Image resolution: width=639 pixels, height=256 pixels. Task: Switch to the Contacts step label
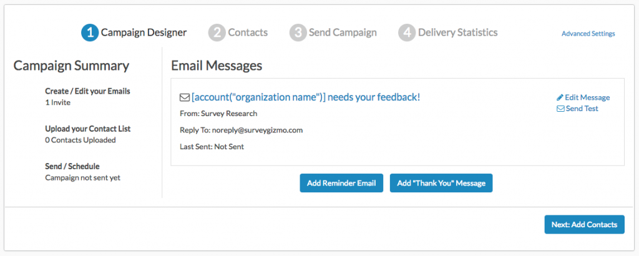point(248,32)
